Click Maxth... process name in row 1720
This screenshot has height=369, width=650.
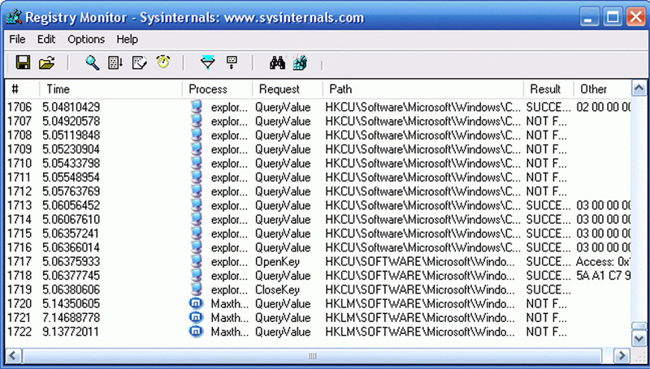(x=230, y=304)
